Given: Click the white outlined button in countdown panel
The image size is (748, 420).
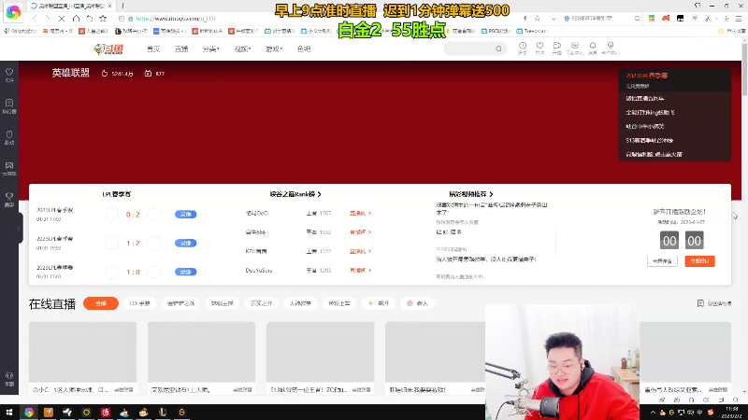Looking at the screenshot, I should point(662,261).
